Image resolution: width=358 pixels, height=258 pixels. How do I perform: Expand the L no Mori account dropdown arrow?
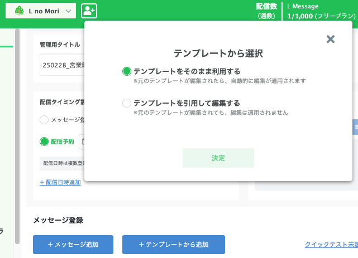coord(68,11)
